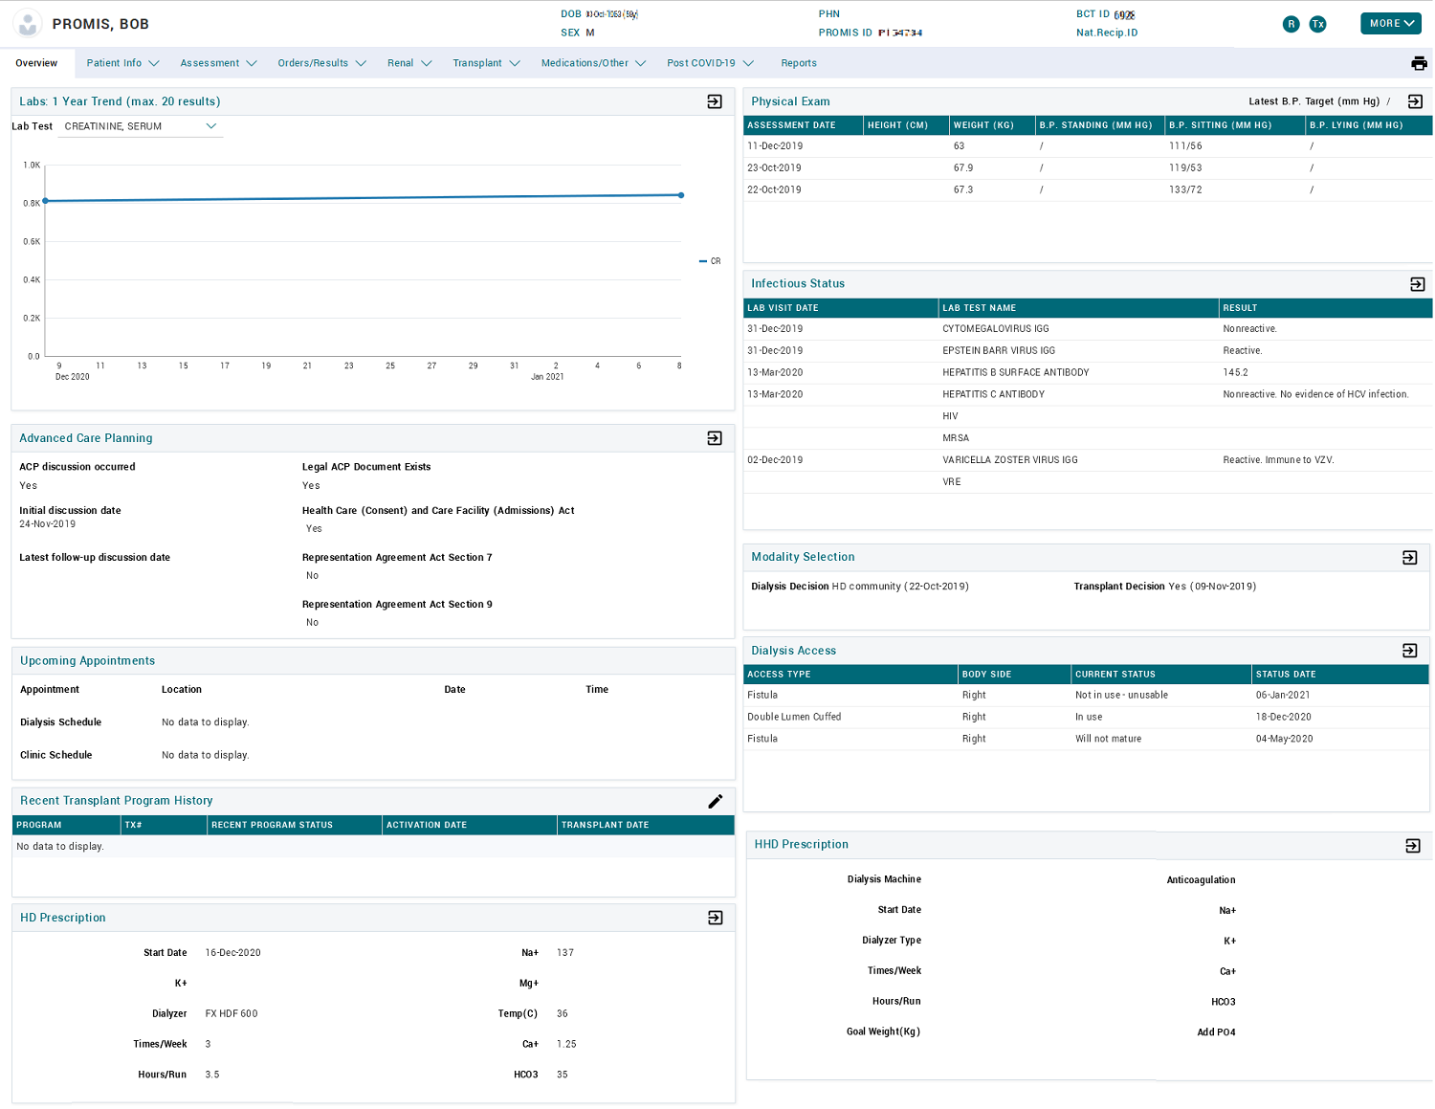Click the MORE button
1435x1109 pixels.
point(1390,23)
